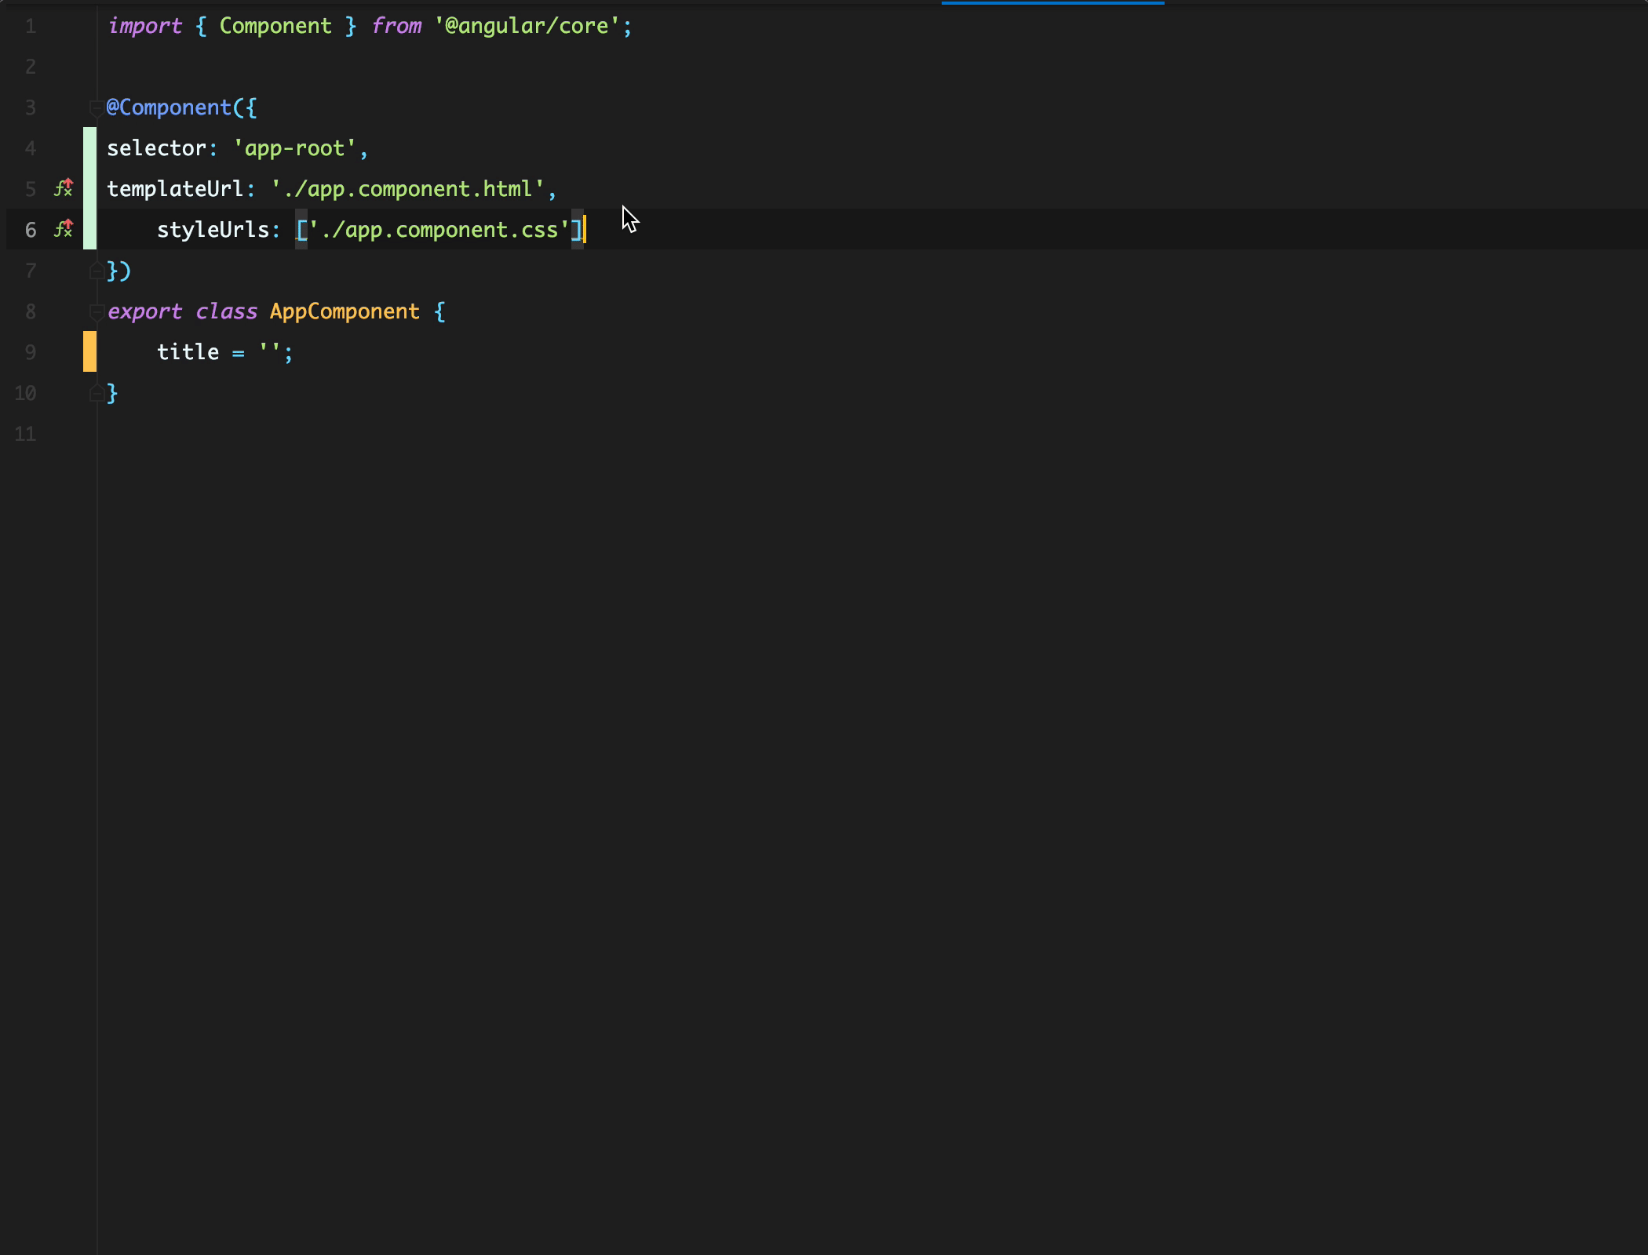Click the export keyword on line 8
The image size is (1648, 1255).
click(x=146, y=311)
